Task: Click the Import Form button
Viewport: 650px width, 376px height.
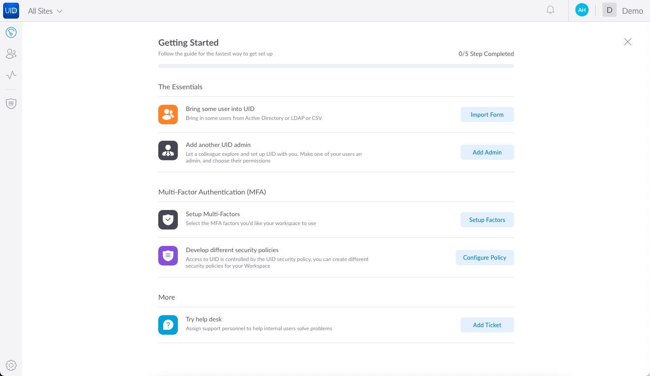Action: tap(487, 115)
